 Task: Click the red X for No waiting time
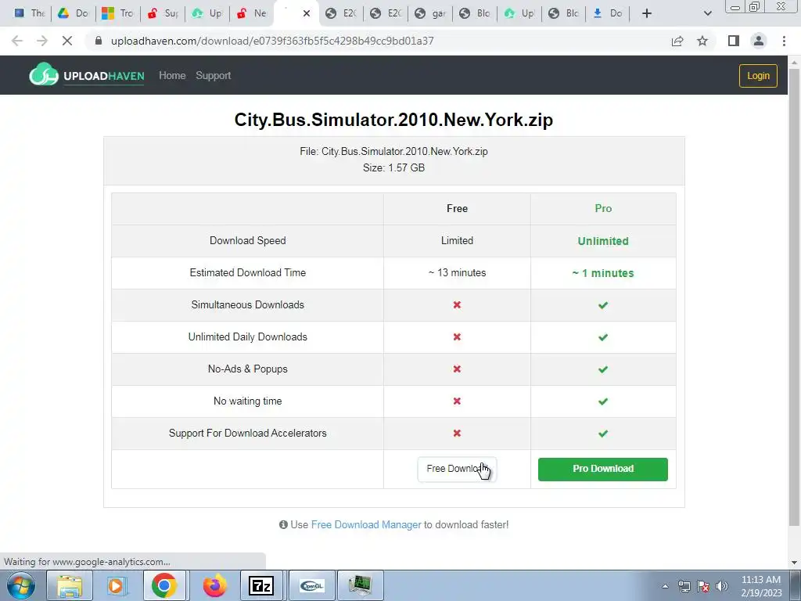[457, 401]
